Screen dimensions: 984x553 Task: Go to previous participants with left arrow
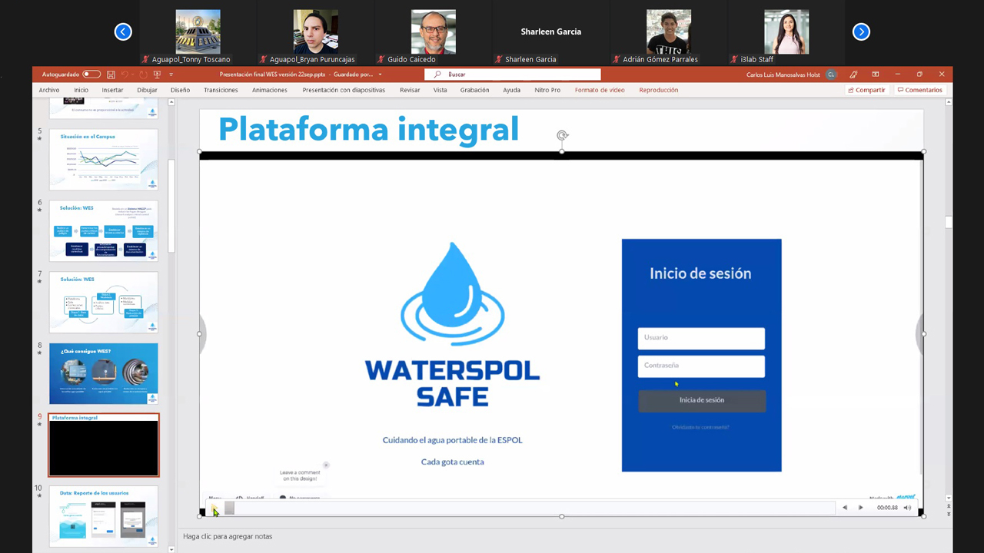123,31
